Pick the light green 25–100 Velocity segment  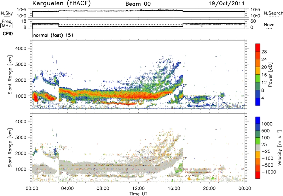point(258,141)
